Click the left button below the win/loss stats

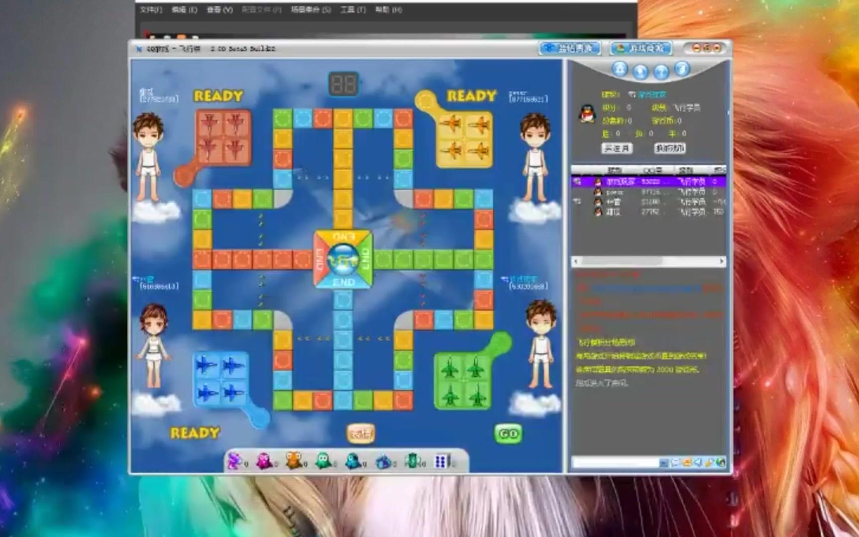pos(617,148)
